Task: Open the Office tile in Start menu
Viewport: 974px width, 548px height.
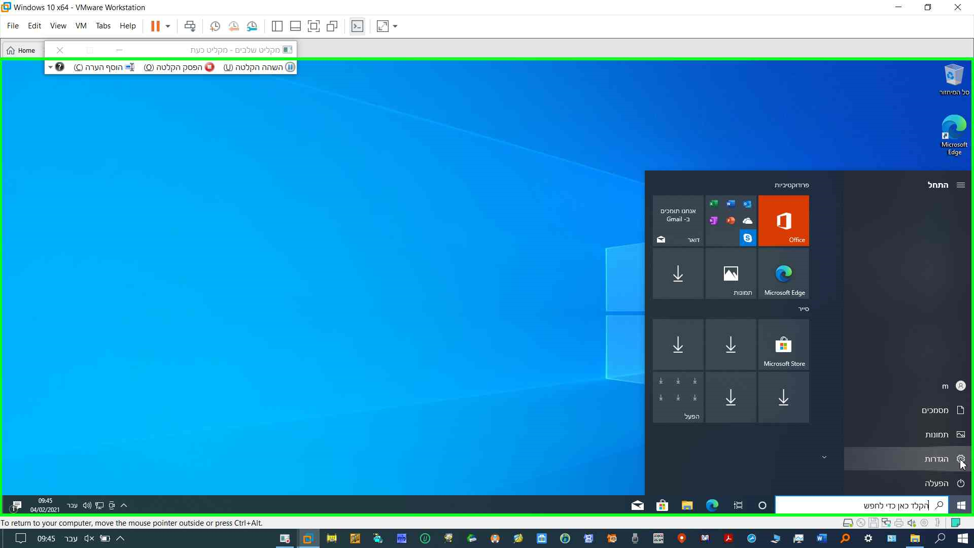Action: [784, 221]
